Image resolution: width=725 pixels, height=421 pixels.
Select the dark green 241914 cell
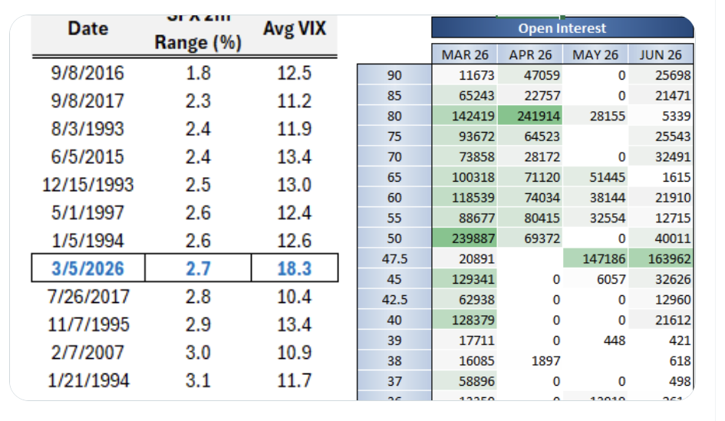[x=531, y=117]
